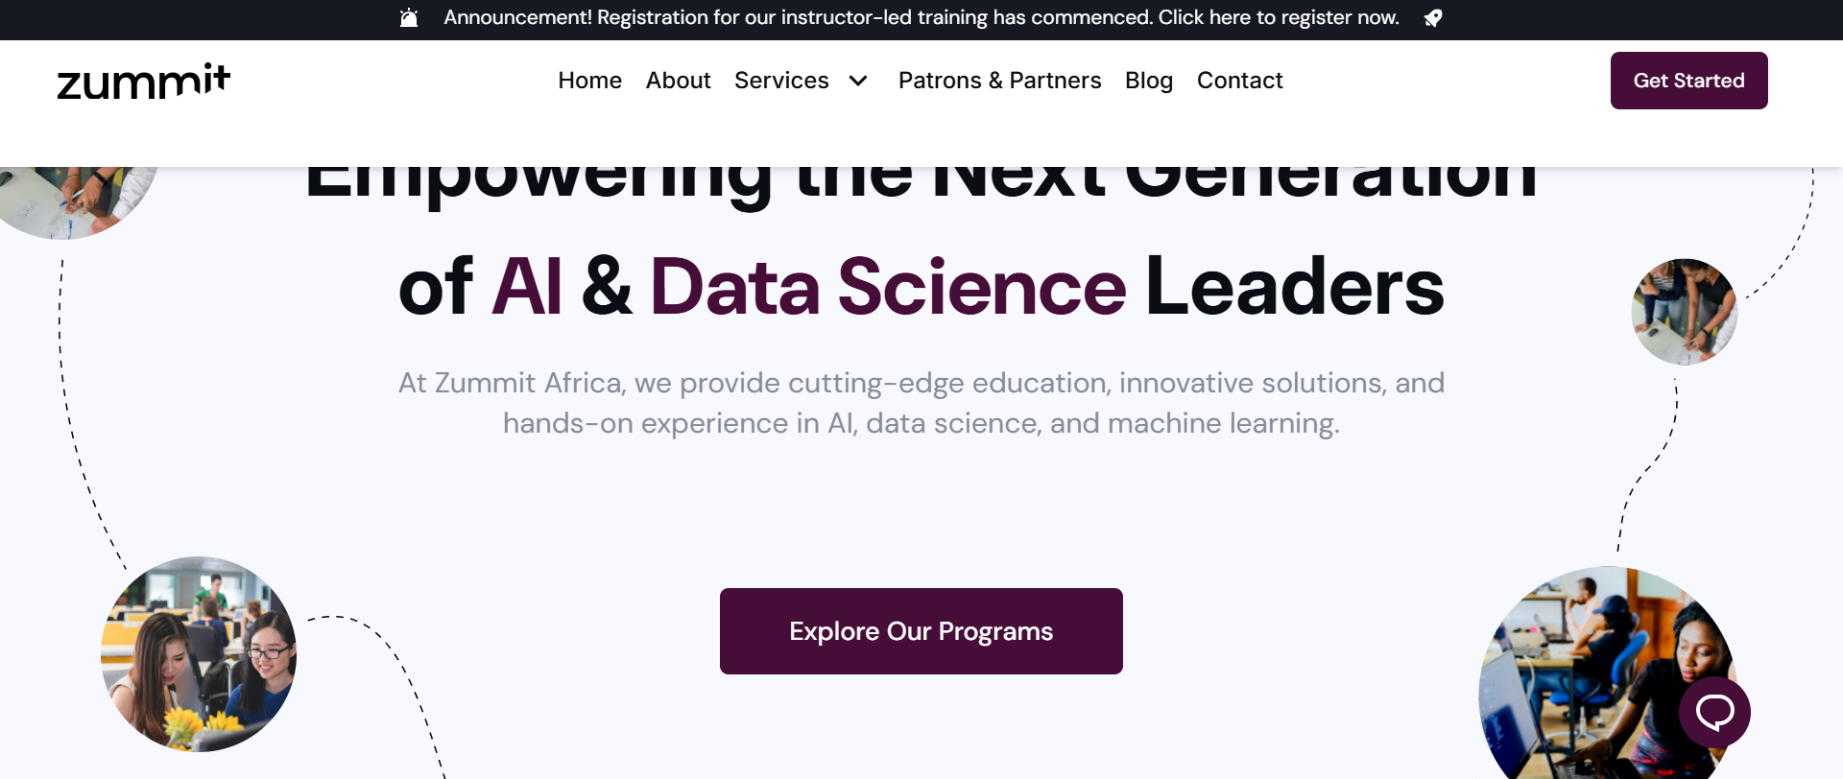The image size is (1843, 779).
Task: Click the alarm siren icon in announcement bar
Action: [x=409, y=18]
